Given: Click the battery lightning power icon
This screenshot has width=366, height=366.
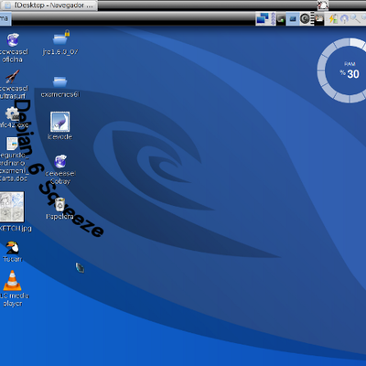Looking at the screenshot, I should (333, 19).
